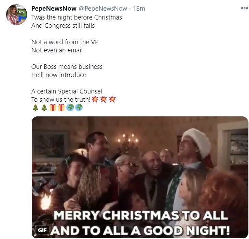Open the tweet's three-dot More menu
The image size is (249, 239).
(244, 8)
